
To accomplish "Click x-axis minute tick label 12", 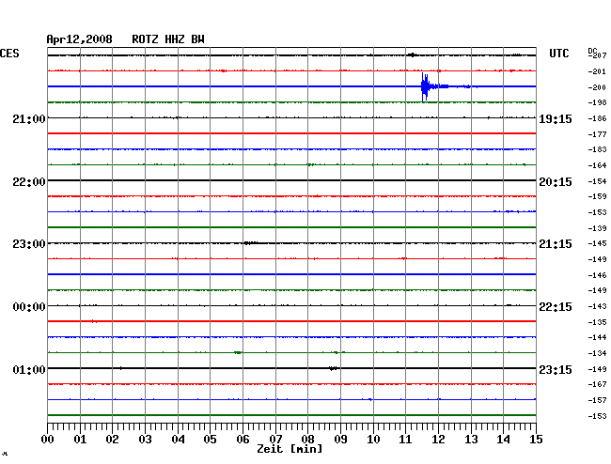I will (438, 440).
